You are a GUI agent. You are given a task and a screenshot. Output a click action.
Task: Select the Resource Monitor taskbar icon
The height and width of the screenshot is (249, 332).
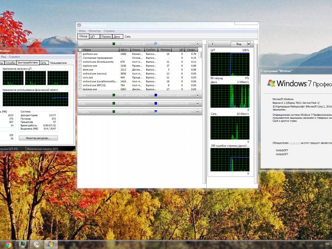click(37, 244)
